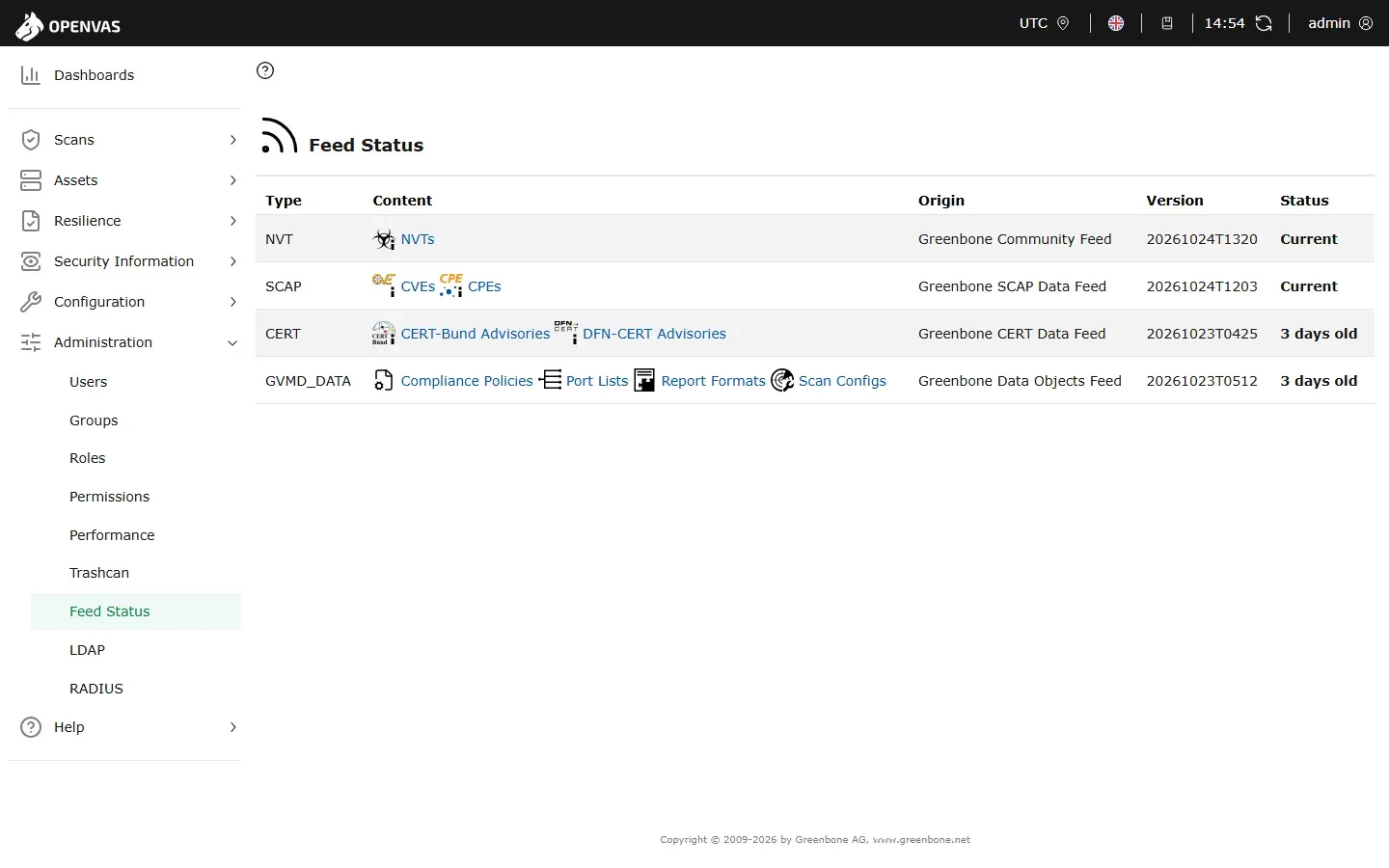Click the session refresh icon beside 14:54

[1264, 23]
